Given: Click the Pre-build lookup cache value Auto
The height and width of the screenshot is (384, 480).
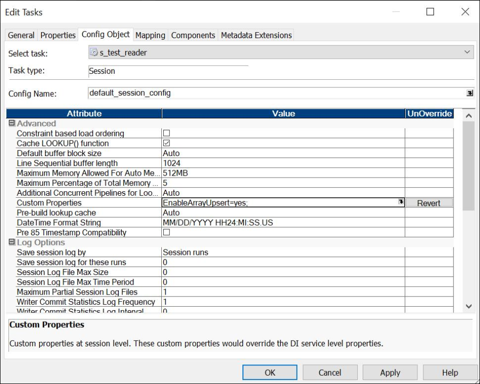Looking at the screenshot, I should point(283,213).
